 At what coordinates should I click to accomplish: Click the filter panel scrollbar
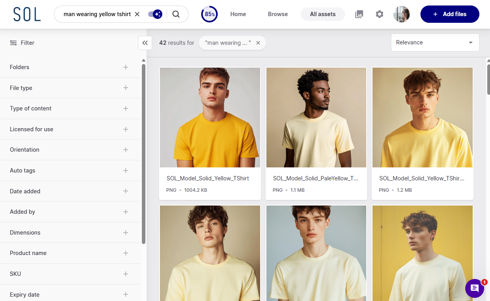coord(143,154)
